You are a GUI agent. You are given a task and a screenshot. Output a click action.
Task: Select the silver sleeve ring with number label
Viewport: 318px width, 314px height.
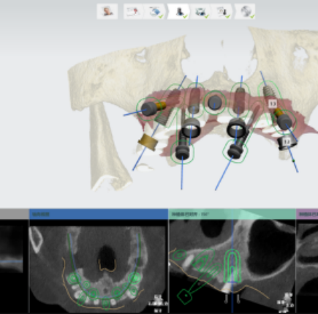[x=287, y=143]
